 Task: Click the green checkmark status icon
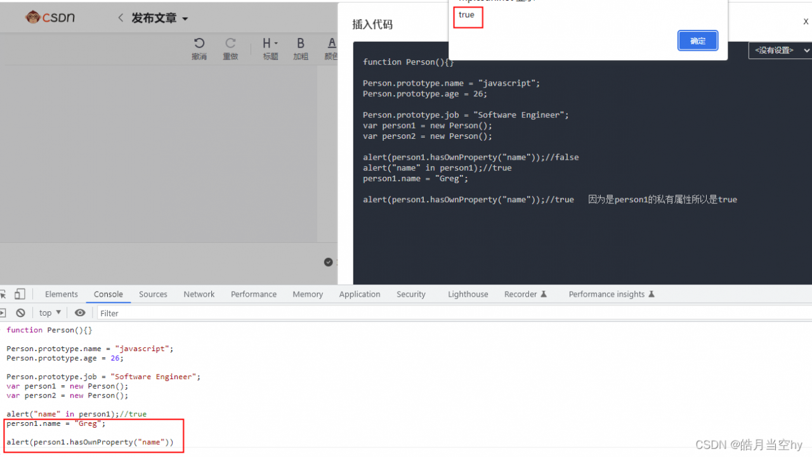[328, 262]
